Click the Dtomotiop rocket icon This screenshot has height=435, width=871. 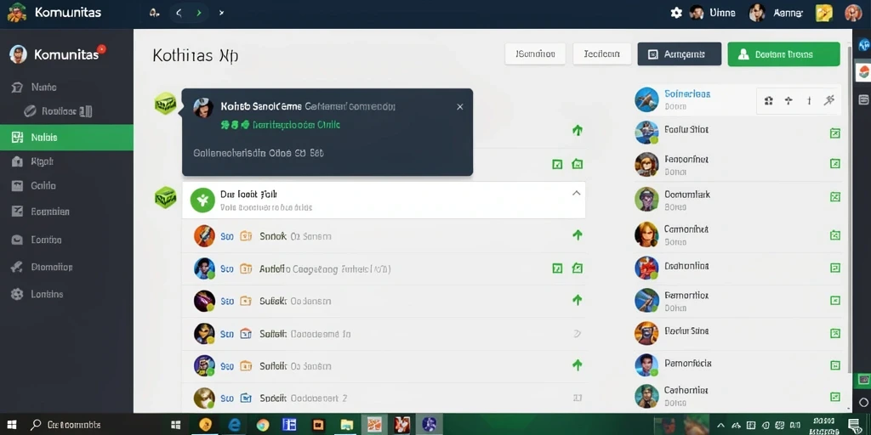coord(17,267)
